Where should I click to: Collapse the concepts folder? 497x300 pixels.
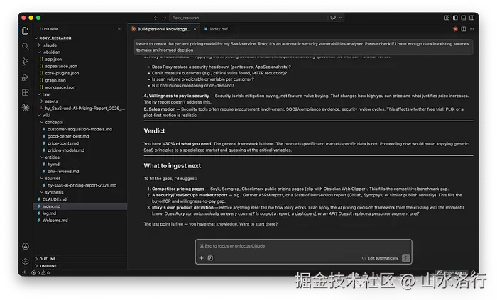(x=80, y=122)
